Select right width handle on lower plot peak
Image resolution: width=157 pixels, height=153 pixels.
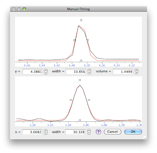click(89, 100)
